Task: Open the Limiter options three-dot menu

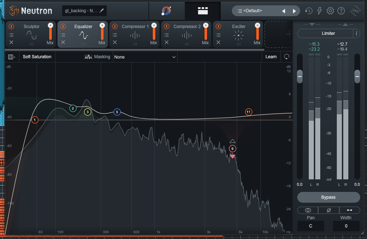Action: [357, 33]
